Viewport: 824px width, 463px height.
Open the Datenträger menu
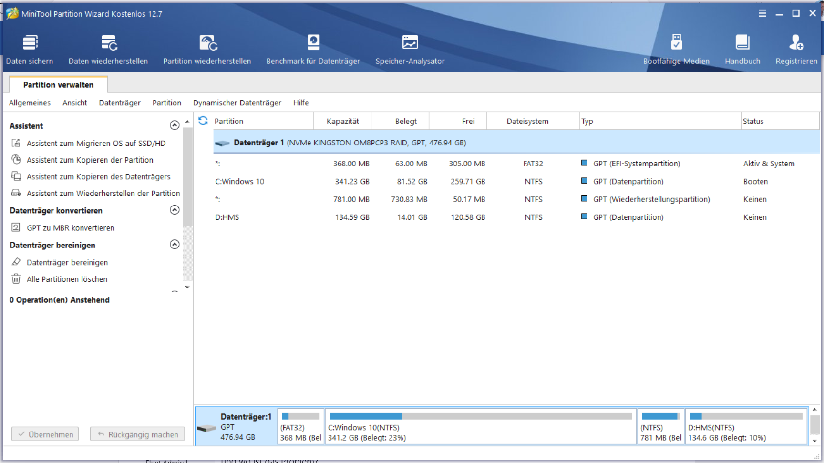coord(120,103)
